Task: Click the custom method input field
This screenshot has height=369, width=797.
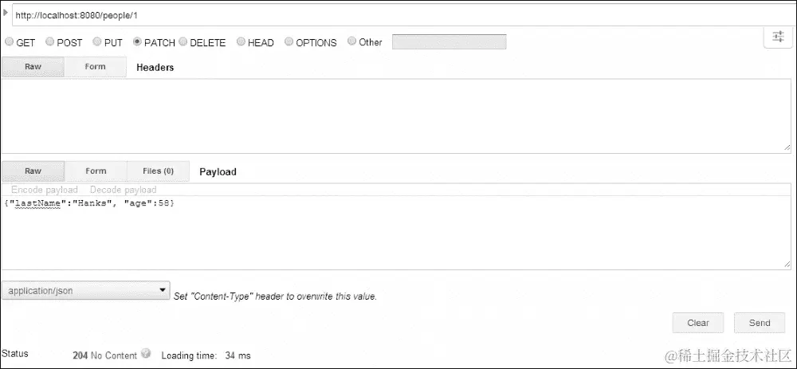Action: click(x=449, y=41)
